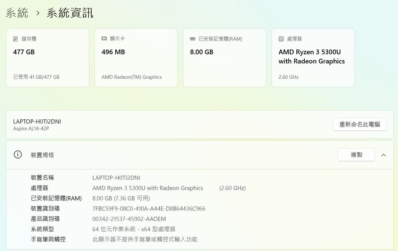Click the 已使用 41 GB/477 GB usage text
398x251 pixels.
tap(36, 77)
